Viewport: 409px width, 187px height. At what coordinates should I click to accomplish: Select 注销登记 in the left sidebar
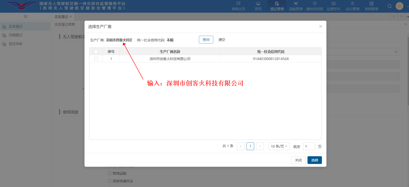16,35
